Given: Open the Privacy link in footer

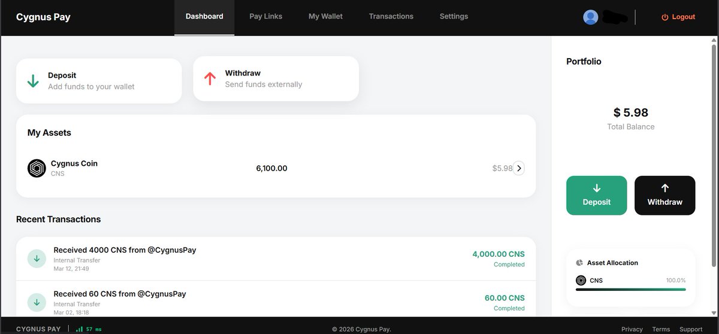Looking at the screenshot, I should 632,329.
